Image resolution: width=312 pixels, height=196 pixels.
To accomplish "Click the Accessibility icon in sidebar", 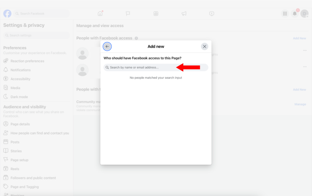I will [x=6, y=79].
